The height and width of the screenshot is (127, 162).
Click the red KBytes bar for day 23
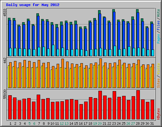[115, 105]
